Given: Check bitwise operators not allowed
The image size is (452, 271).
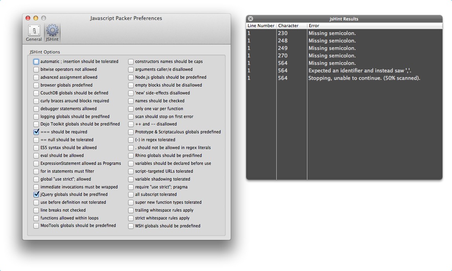Looking at the screenshot, I should pos(36,70).
